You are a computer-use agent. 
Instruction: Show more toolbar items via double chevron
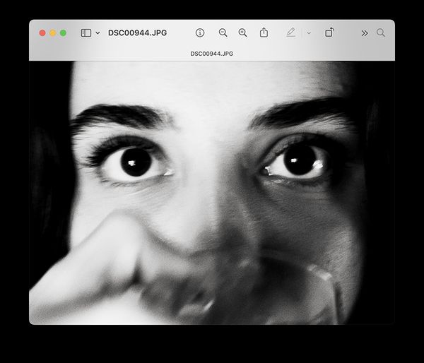(x=364, y=33)
